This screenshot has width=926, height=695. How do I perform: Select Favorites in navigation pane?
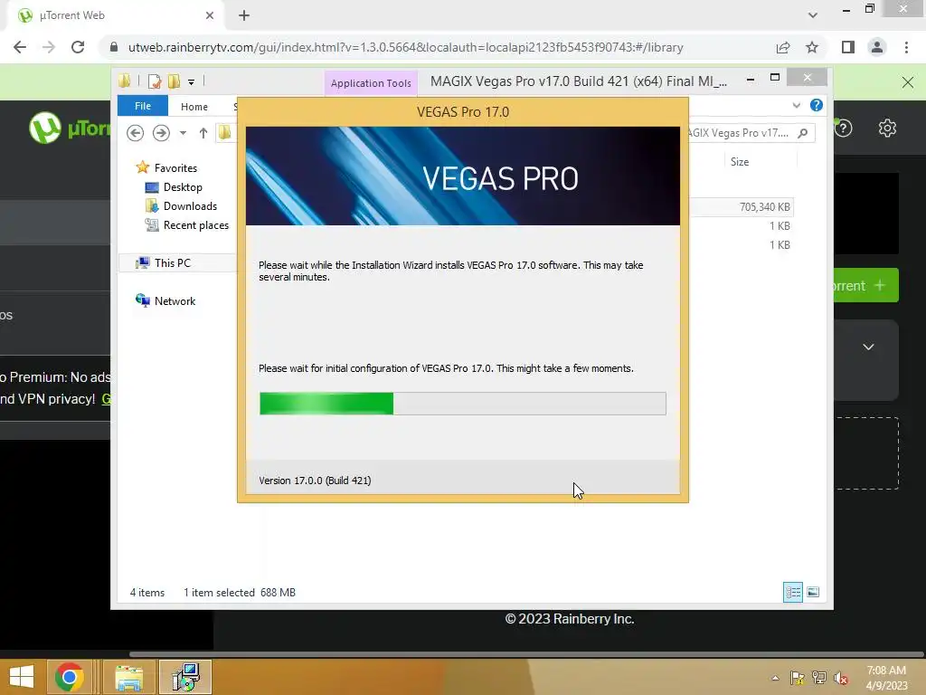point(175,167)
